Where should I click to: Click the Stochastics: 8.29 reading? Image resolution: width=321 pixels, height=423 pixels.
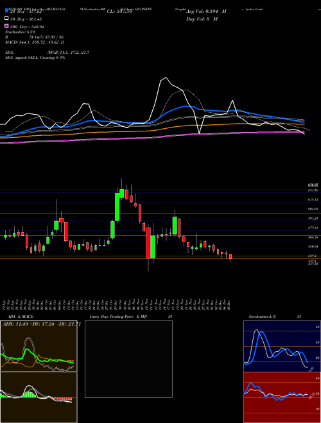(20, 32)
